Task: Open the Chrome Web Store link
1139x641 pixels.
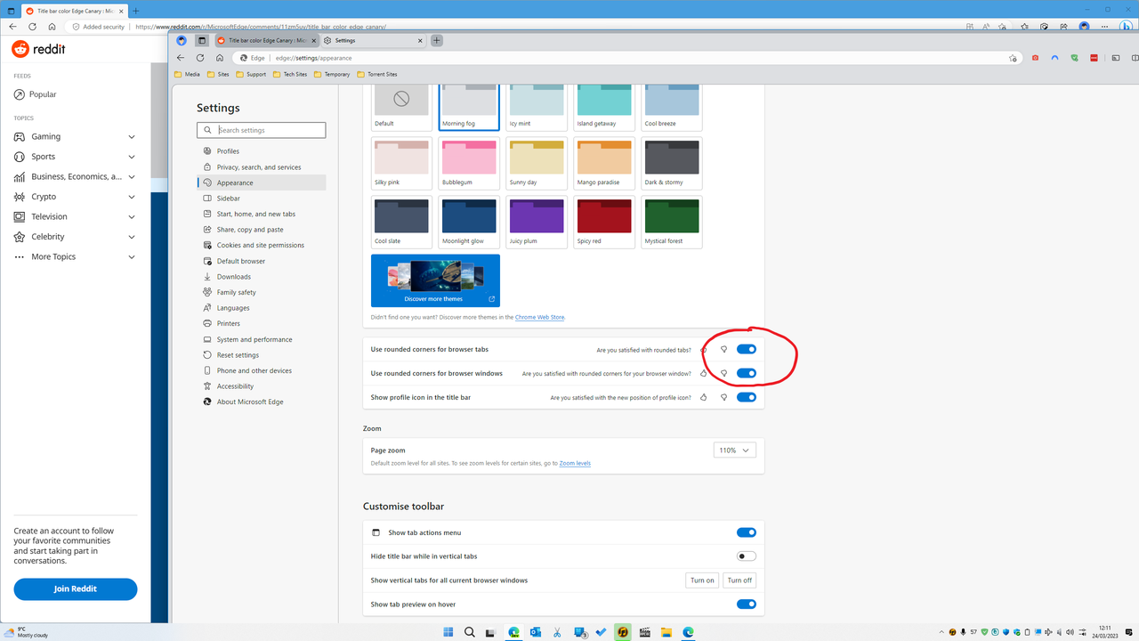Action: [539, 317]
